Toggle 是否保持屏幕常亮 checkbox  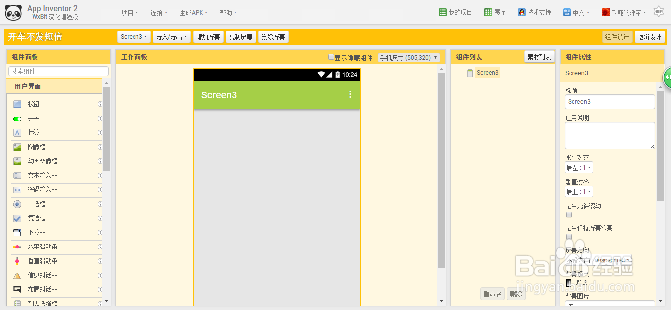pyautogui.click(x=569, y=237)
